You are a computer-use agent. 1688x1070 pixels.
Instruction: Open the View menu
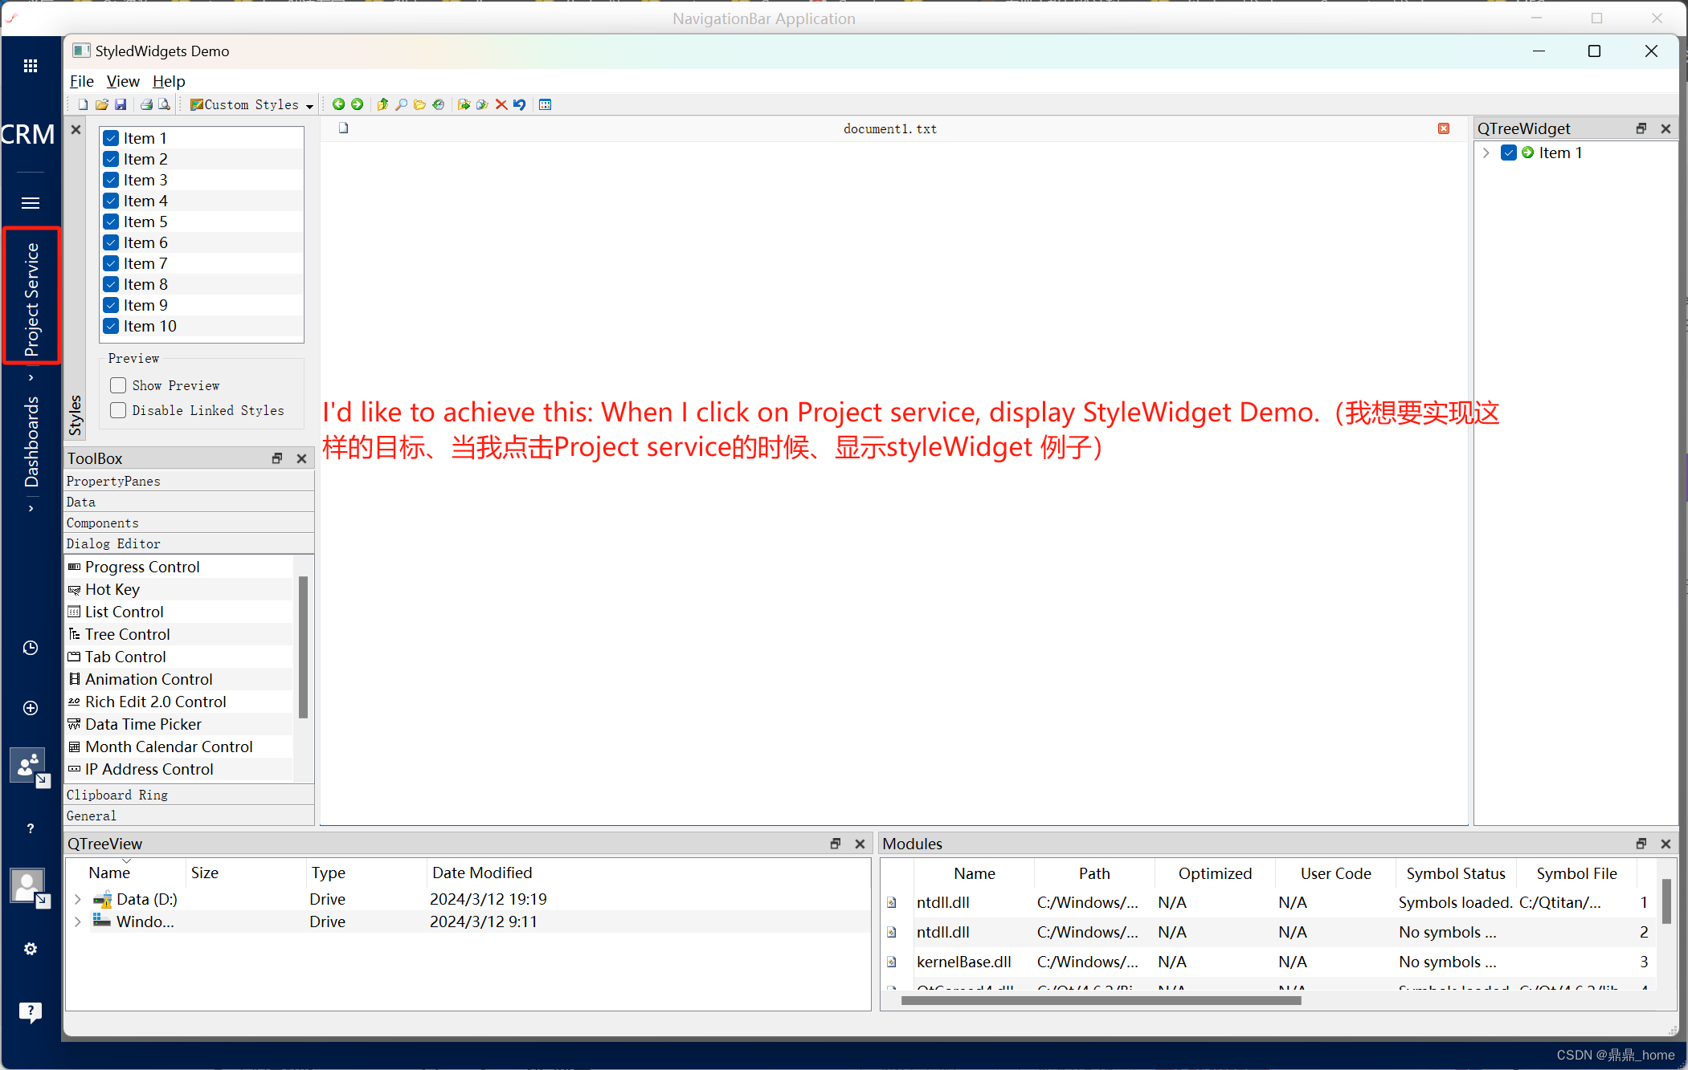click(123, 81)
